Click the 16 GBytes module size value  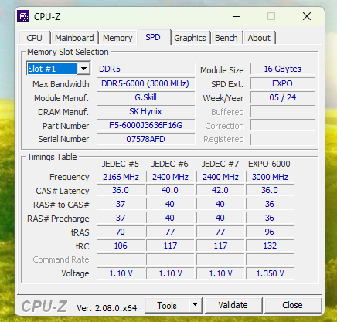(x=283, y=69)
